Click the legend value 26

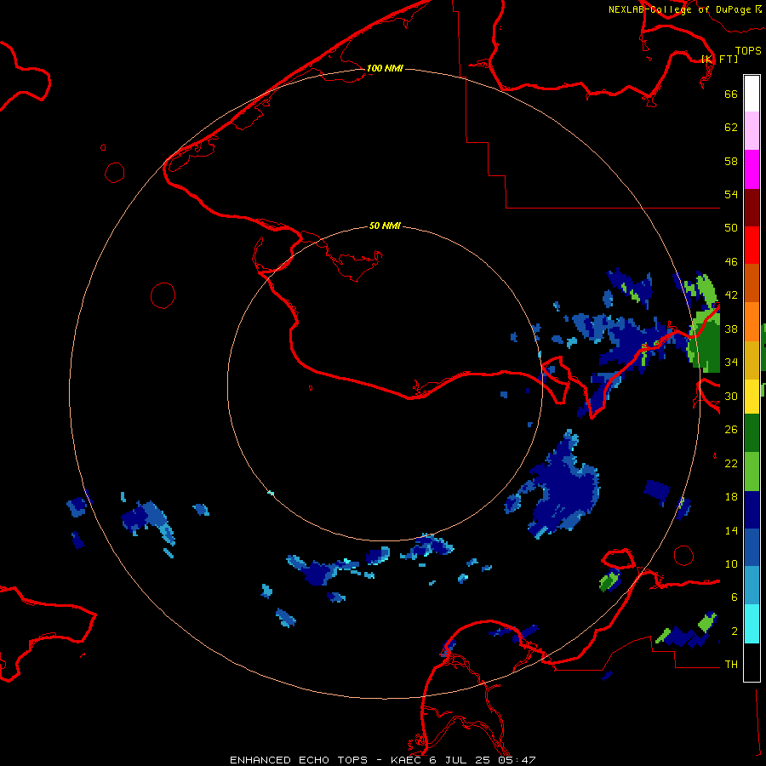[x=731, y=430]
